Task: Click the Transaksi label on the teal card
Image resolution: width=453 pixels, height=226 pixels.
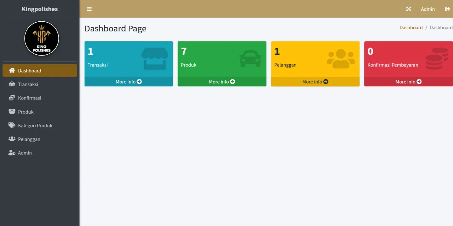Action: tap(98, 65)
